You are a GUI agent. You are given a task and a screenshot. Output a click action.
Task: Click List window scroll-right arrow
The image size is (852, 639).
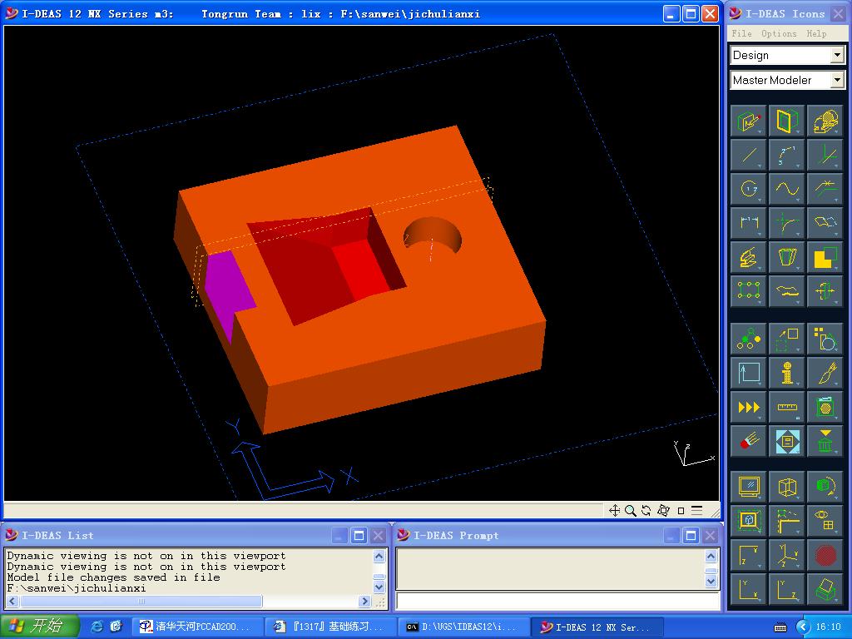pyautogui.click(x=364, y=601)
